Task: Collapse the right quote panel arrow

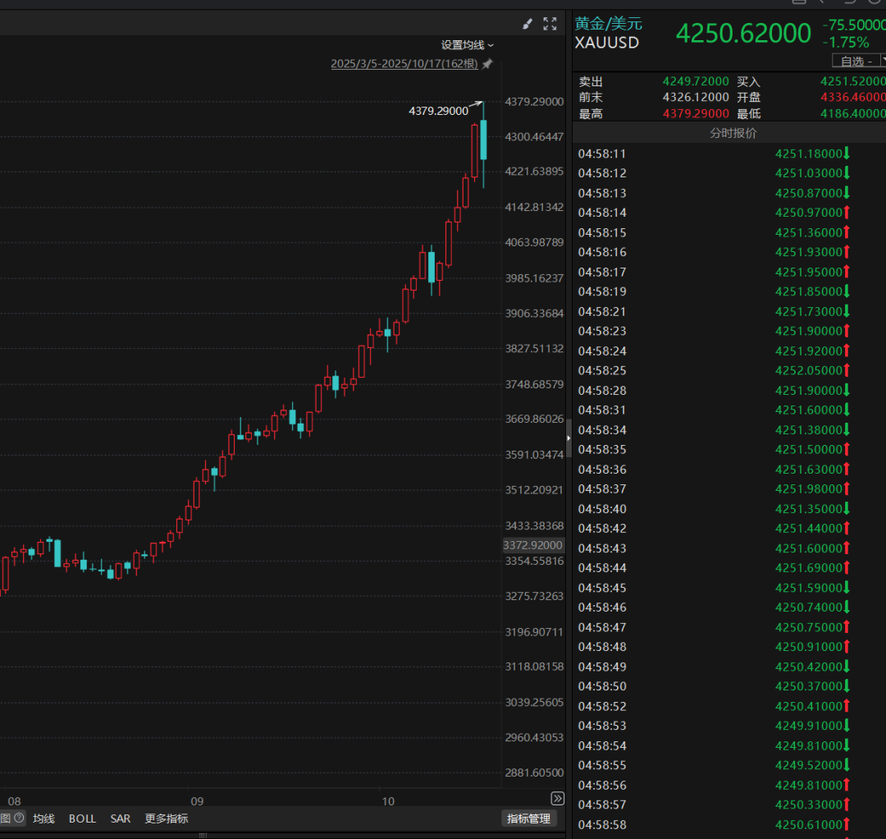Action: point(569,438)
